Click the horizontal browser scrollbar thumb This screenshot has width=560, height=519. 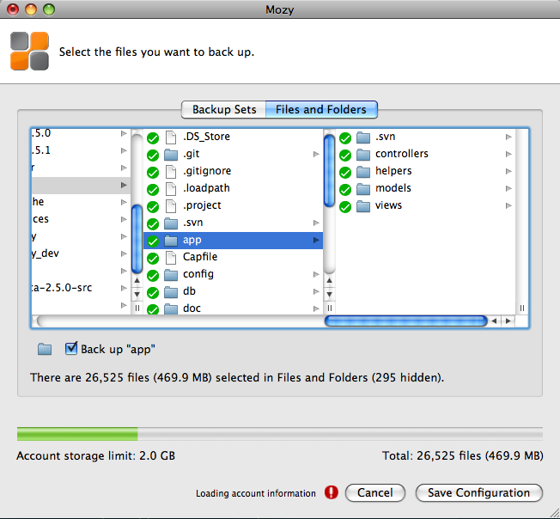tap(405, 321)
